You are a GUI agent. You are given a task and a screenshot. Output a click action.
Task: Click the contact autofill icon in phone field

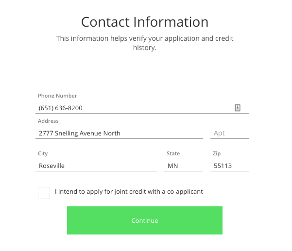(238, 108)
